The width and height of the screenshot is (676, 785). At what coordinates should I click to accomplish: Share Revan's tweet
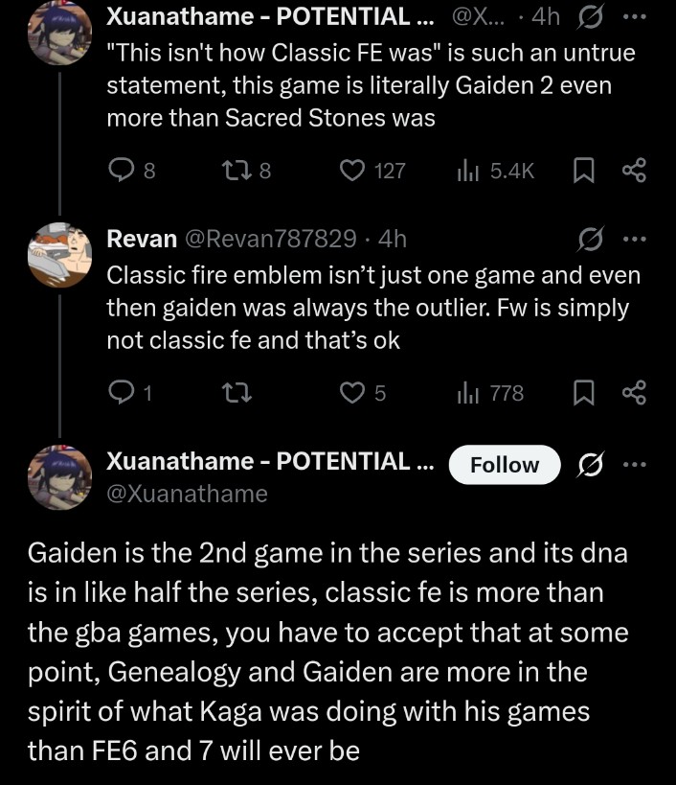click(634, 393)
